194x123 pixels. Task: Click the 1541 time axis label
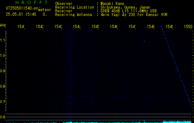(21, 27)
